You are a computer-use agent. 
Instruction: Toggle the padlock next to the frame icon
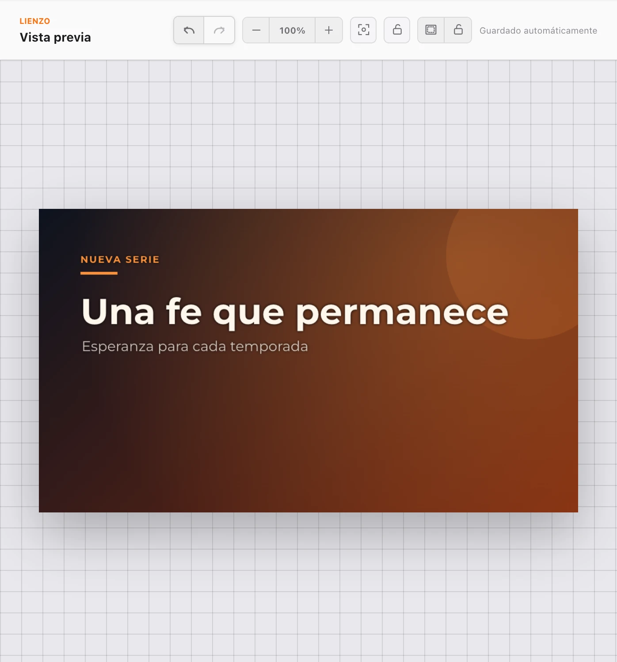click(458, 30)
